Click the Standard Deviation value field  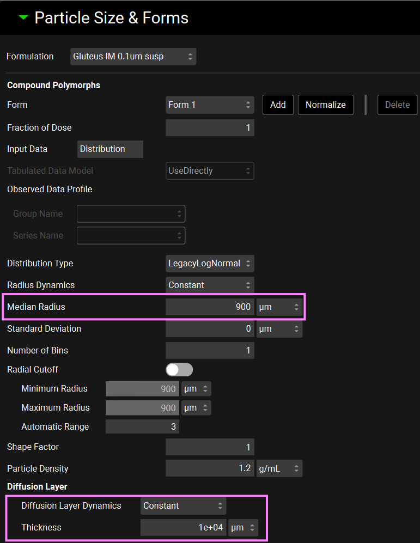pyautogui.click(x=210, y=329)
